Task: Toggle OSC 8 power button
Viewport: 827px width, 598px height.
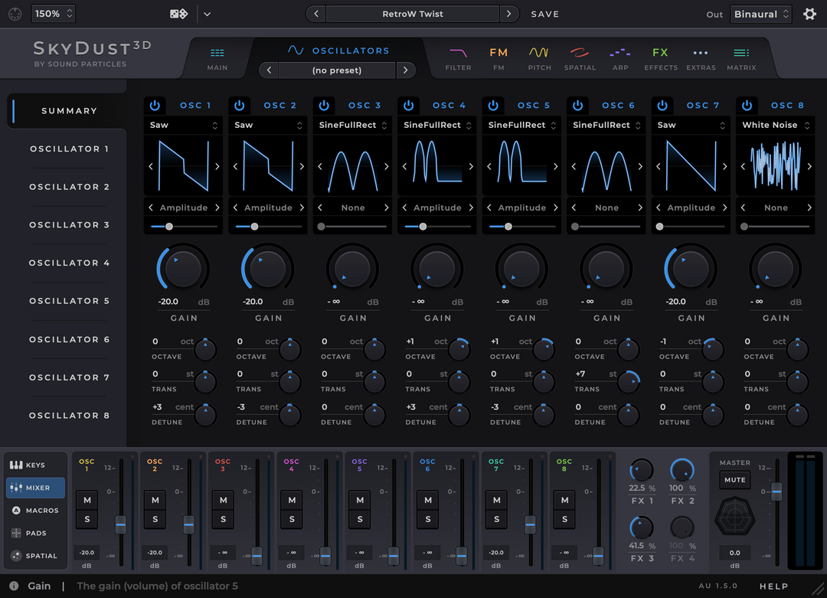Action: coord(747,106)
